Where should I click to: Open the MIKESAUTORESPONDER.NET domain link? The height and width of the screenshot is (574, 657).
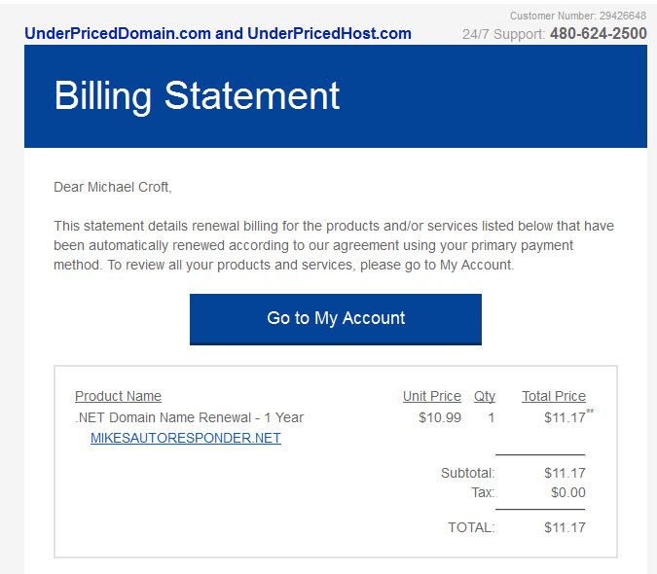[186, 438]
